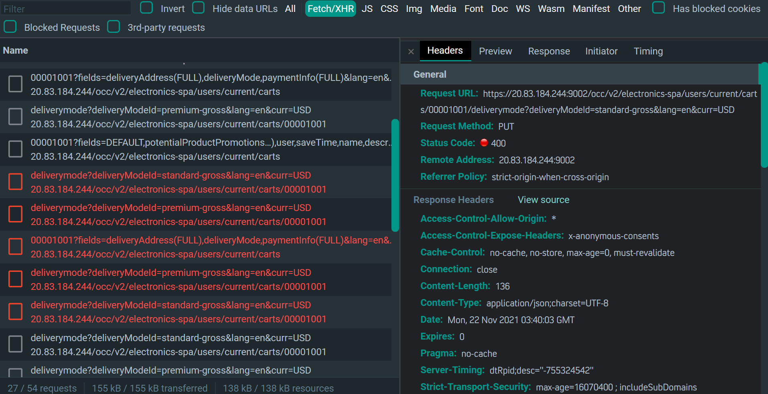Select the checkbox next to the first failed deliverymode request
This screenshot has height=394, width=768.
point(15,181)
